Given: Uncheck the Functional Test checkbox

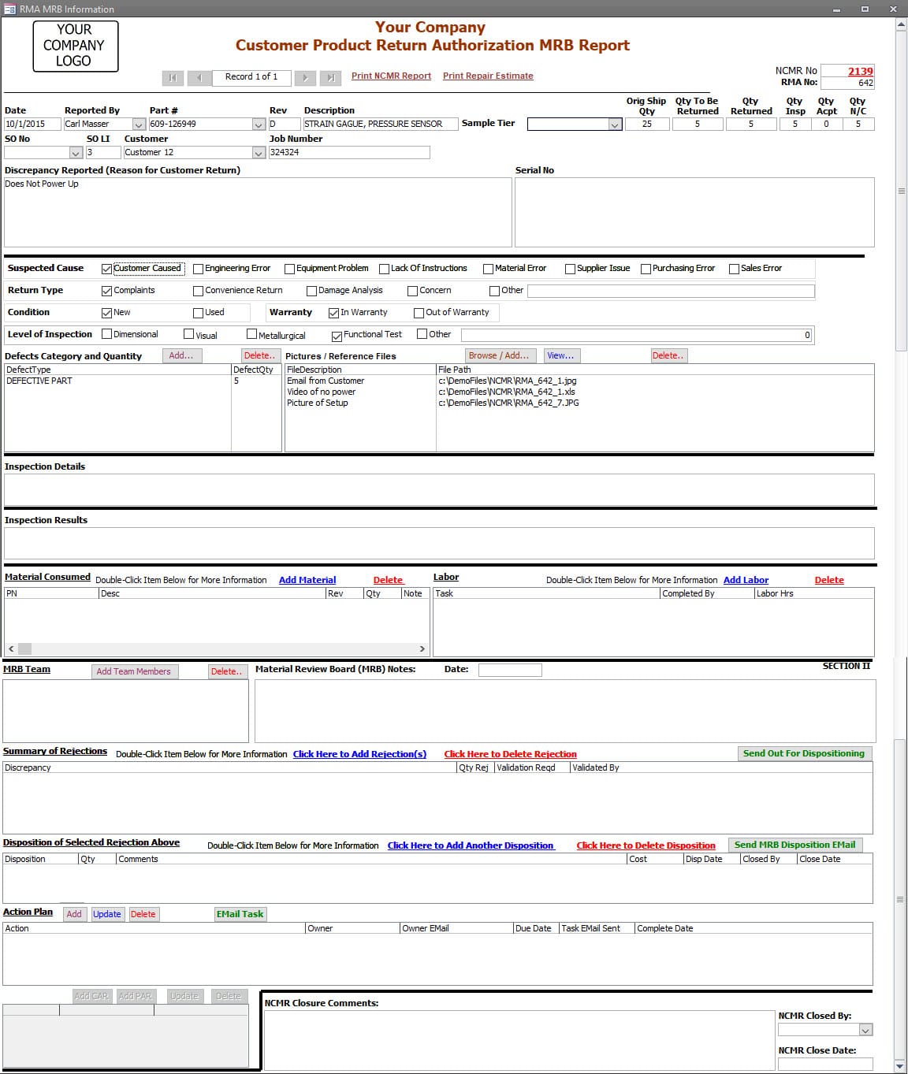Looking at the screenshot, I should [337, 336].
